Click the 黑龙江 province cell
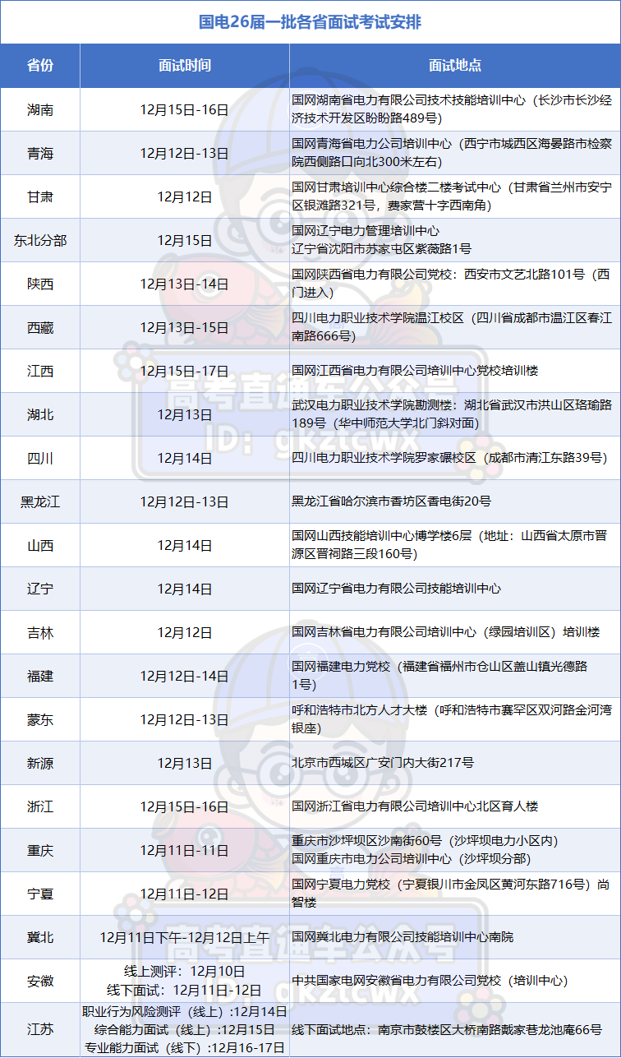The image size is (621, 1058). click(x=40, y=501)
